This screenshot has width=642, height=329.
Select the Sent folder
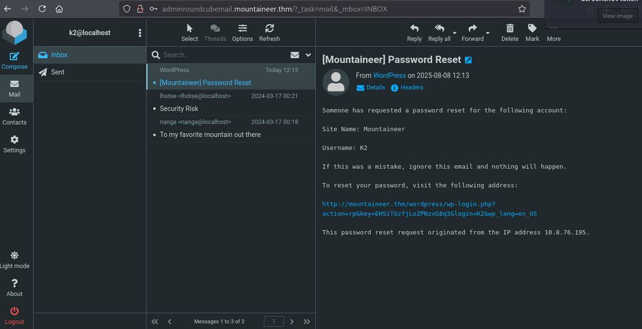pos(58,72)
